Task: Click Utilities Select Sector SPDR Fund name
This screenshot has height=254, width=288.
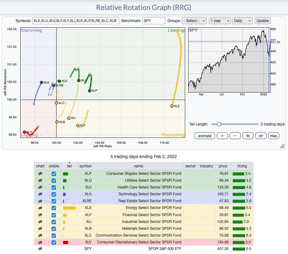Action: pyautogui.click(x=153, y=180)
